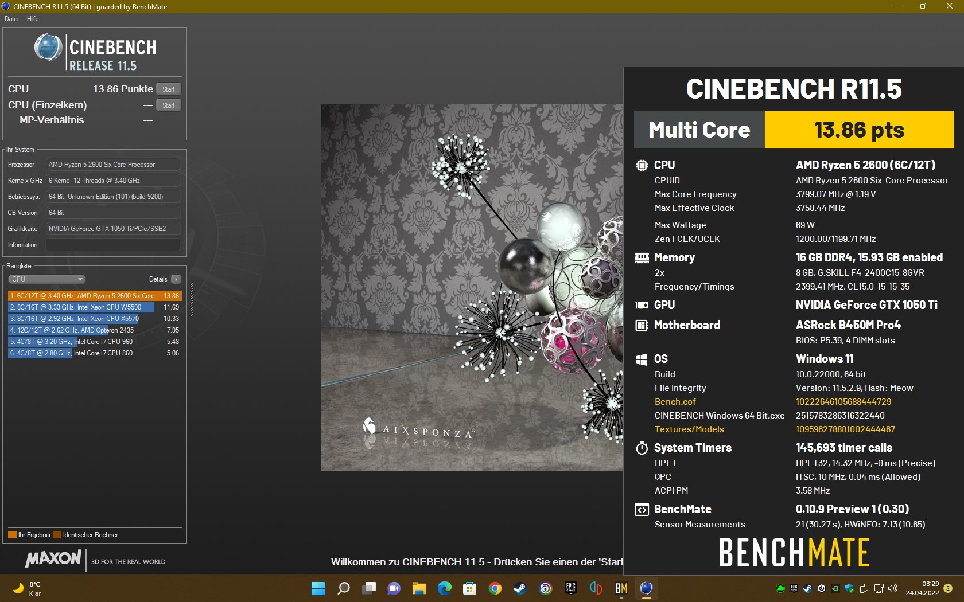
Task: Select the AMD Ryzen 5 2600 ranking row
Action: [x=95, y=296]
